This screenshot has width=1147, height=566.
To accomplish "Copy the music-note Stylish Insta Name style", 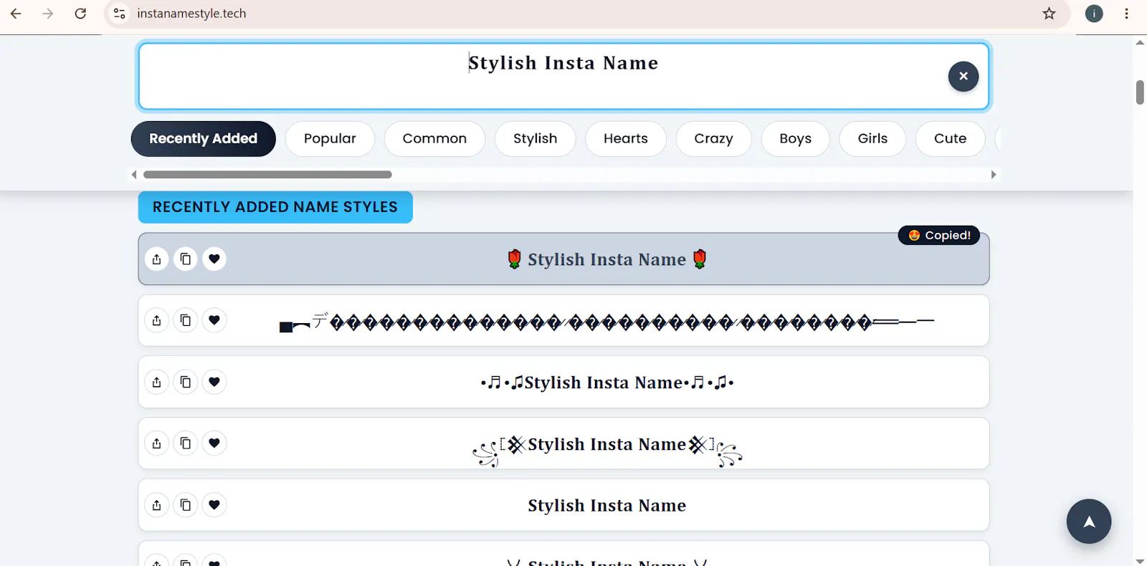I will tap(186, 382).
